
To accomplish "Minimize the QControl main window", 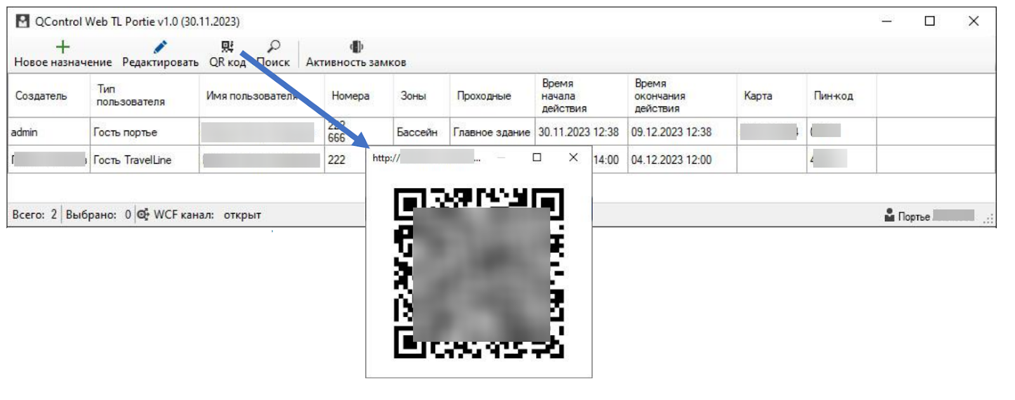I will click(x=887, y=21).
